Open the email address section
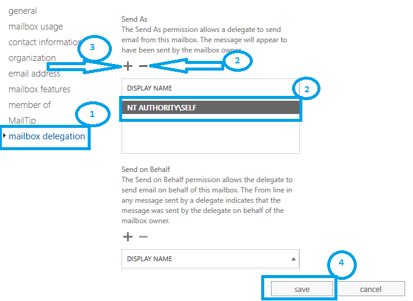413x301 pixels. point(34,74)
